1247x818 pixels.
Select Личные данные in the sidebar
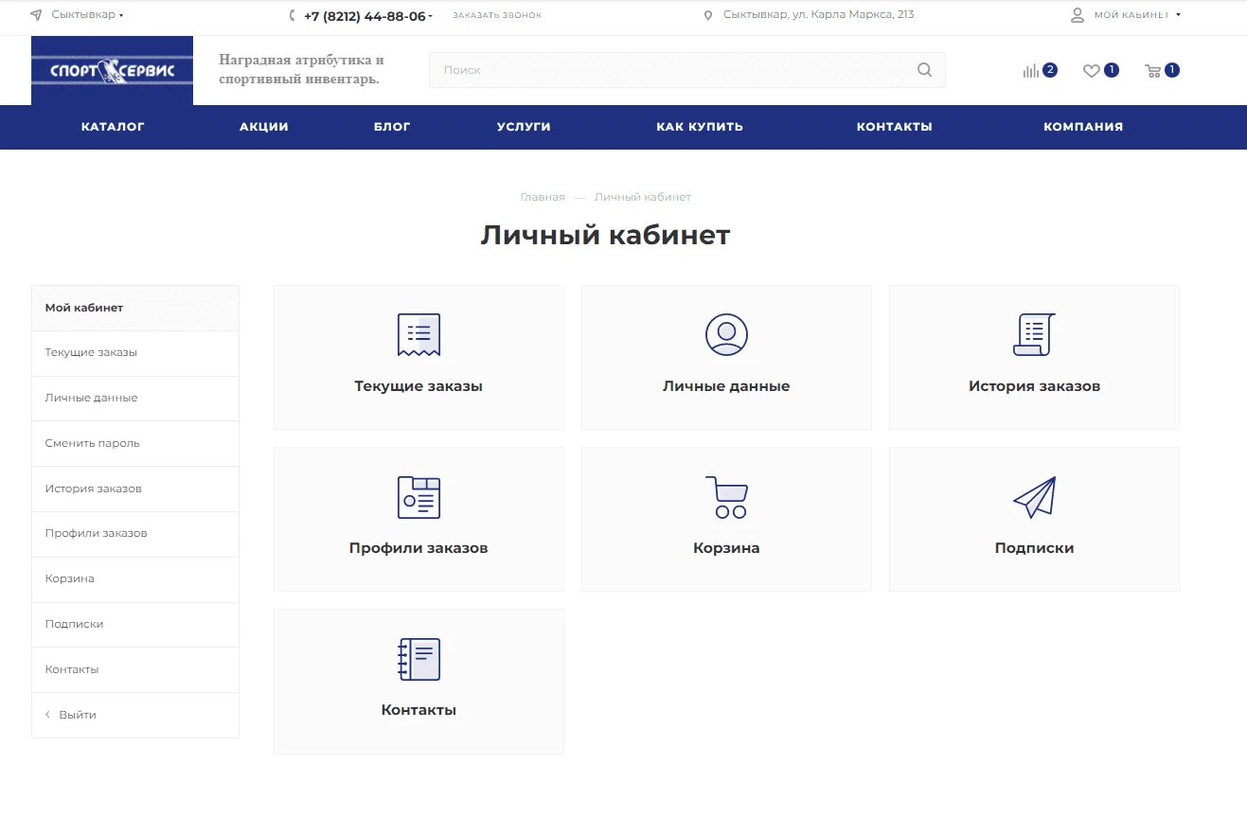pos(135,399)
